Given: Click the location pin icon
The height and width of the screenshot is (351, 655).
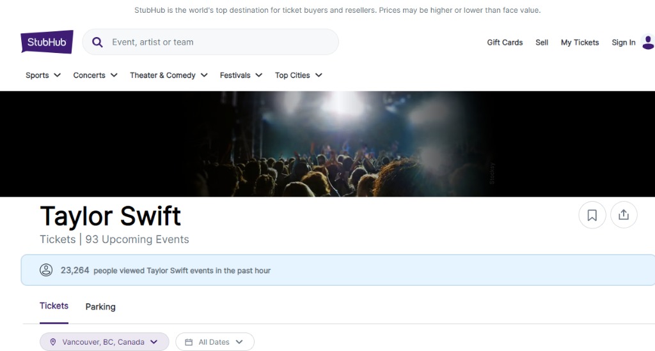Looking at the screenshot, I should (x=53, y=342).
